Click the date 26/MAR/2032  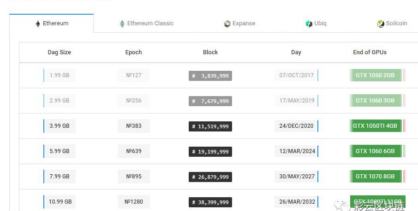[x=297, y=201]
